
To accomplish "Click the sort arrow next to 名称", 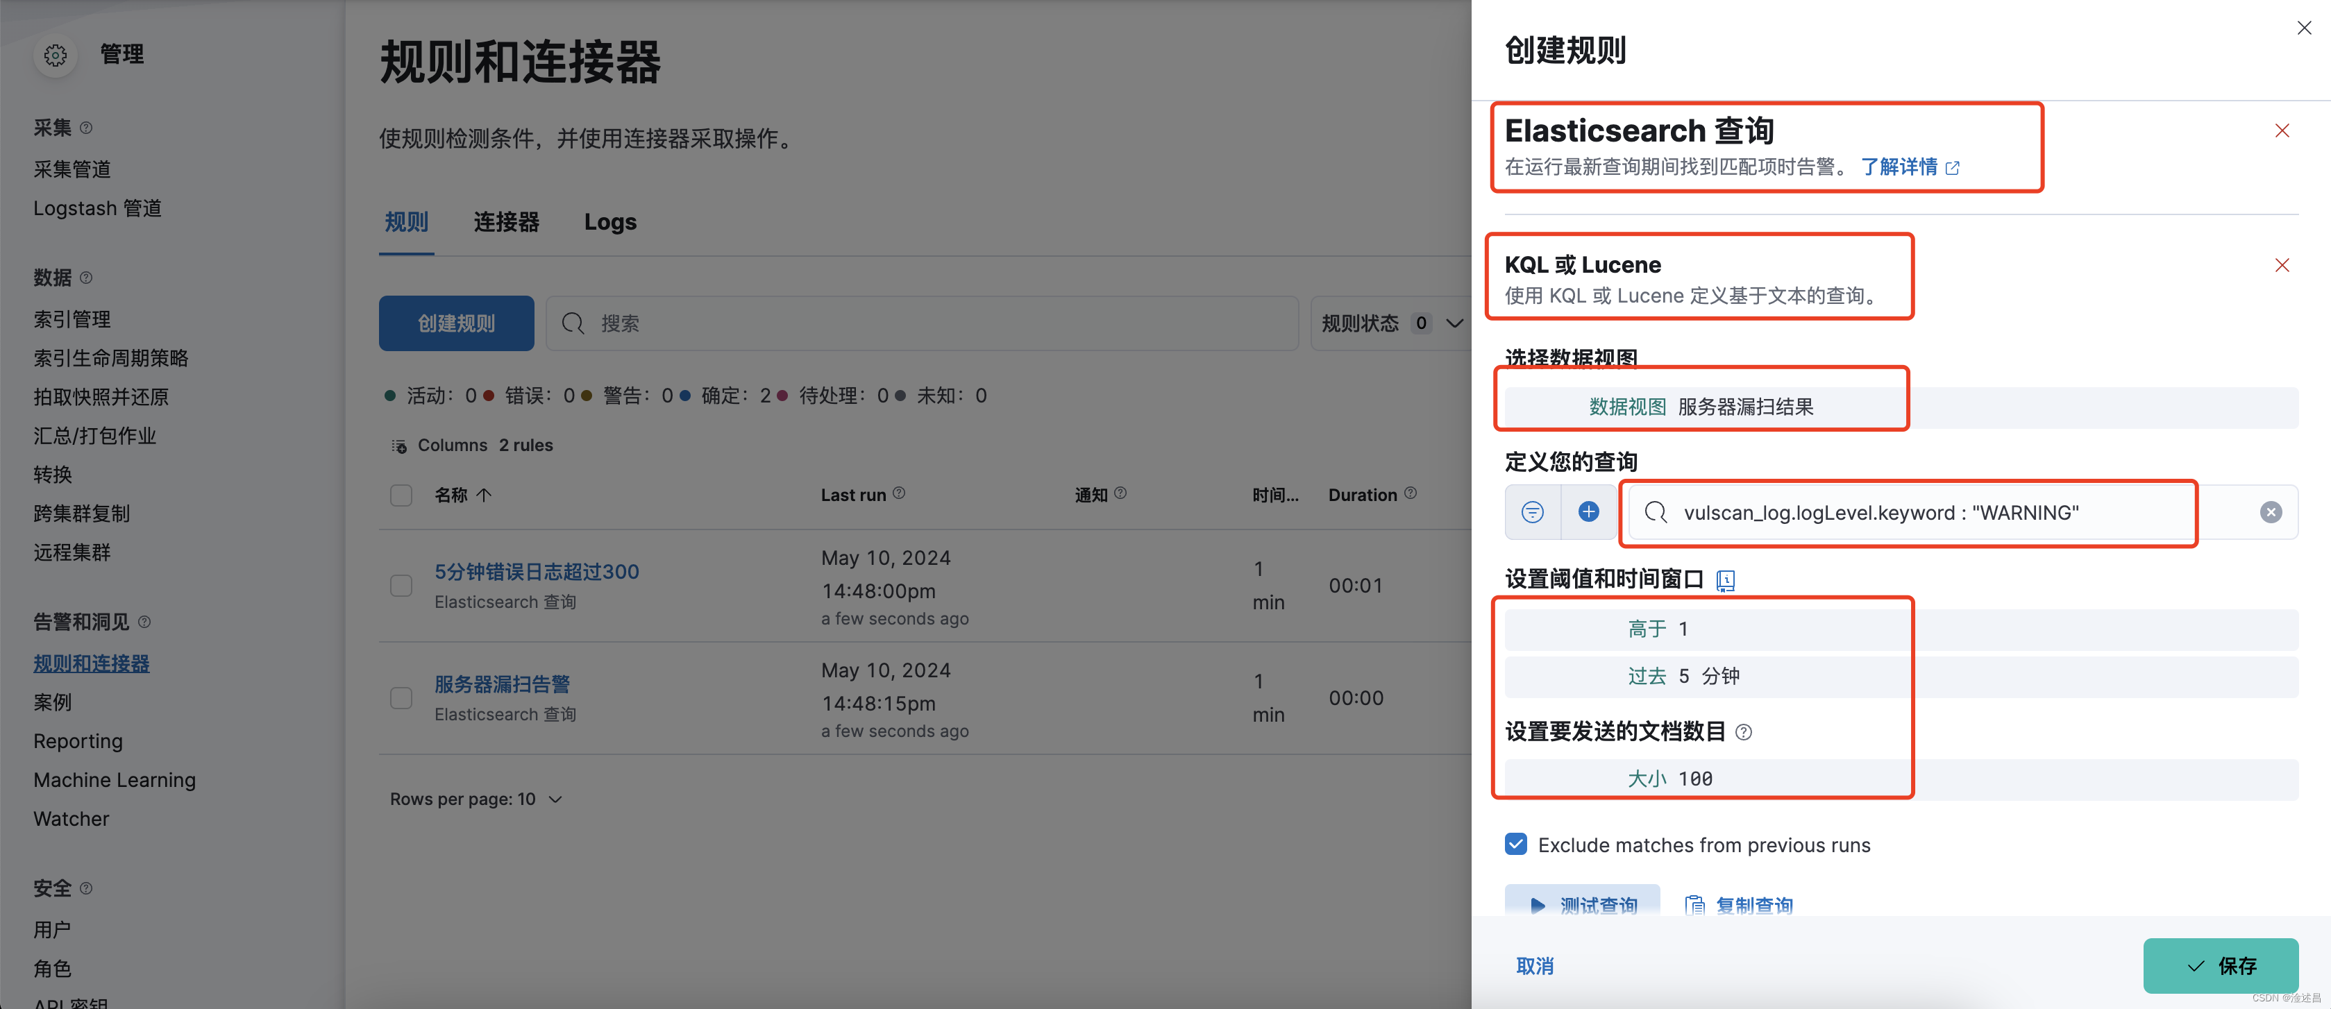I will (x=484, y=494).
